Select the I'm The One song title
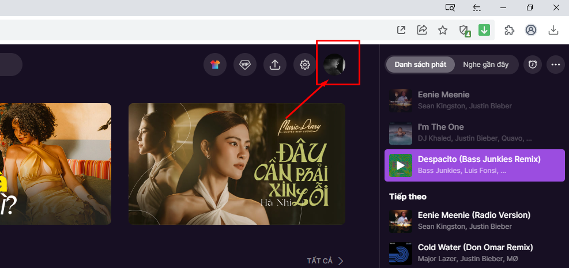Screen dimensions: 569x268 441,127
